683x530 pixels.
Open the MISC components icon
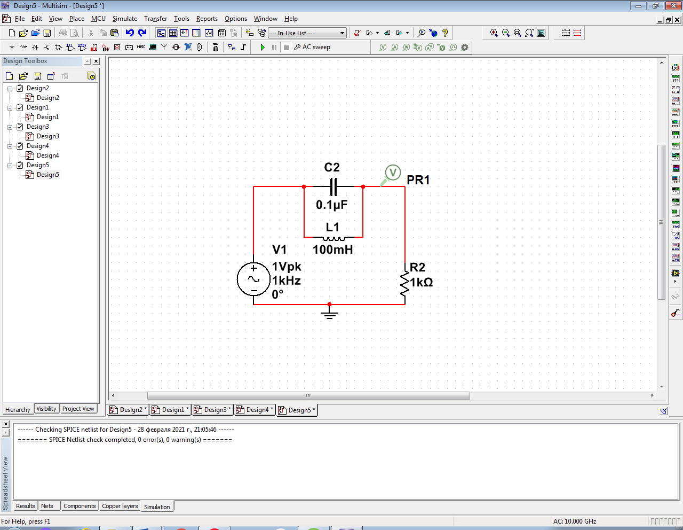point(141,47)
